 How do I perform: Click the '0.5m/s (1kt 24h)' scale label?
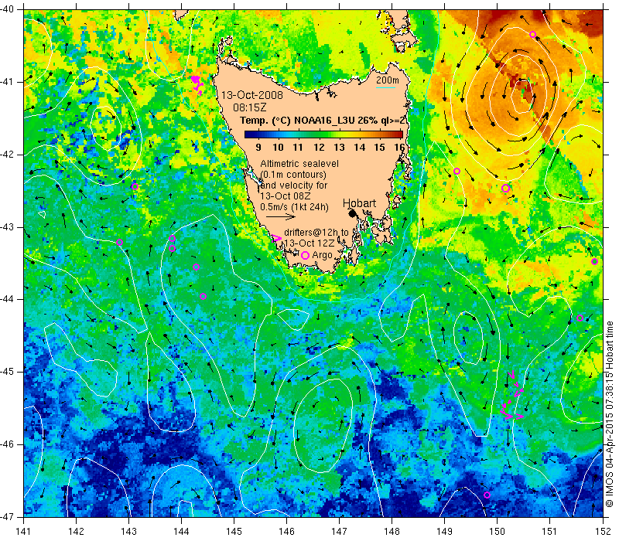[x=294, y=207]
